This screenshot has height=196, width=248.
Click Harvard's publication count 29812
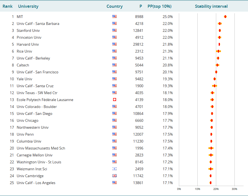click(x=138, y=44)
